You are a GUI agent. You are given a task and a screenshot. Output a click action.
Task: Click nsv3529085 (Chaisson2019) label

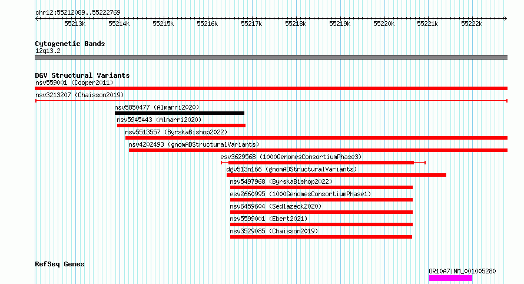coord(274,231)
